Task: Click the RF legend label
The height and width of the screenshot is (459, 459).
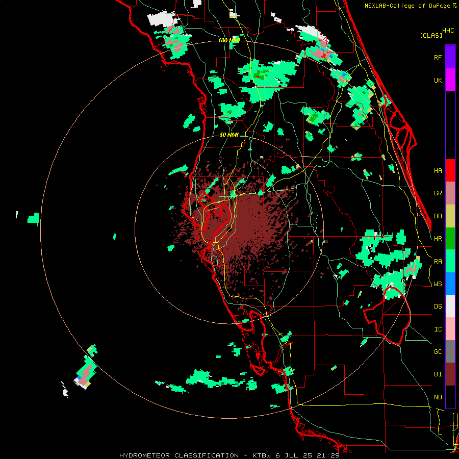Action: pyautogui.click(x=438, y=57)
